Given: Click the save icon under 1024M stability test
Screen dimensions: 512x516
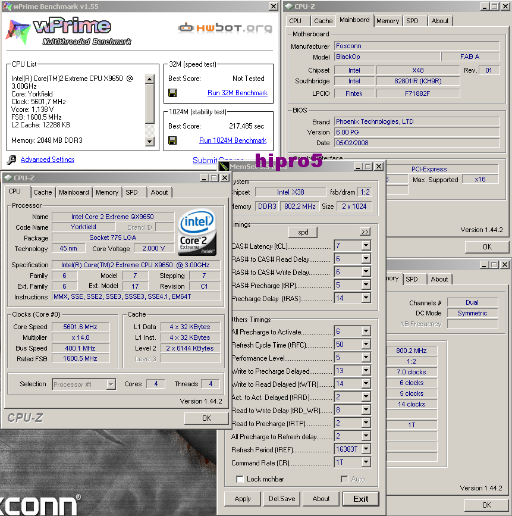Looking at the screenshot, I should (172, 140).
